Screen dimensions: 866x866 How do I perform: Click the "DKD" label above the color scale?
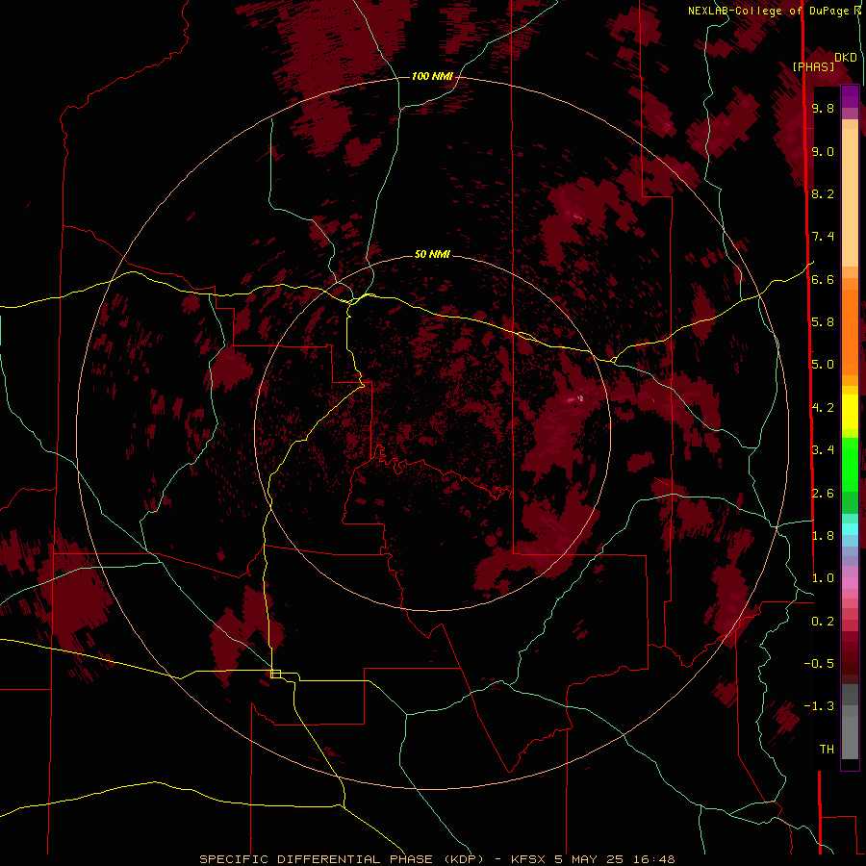click(846, 58)
